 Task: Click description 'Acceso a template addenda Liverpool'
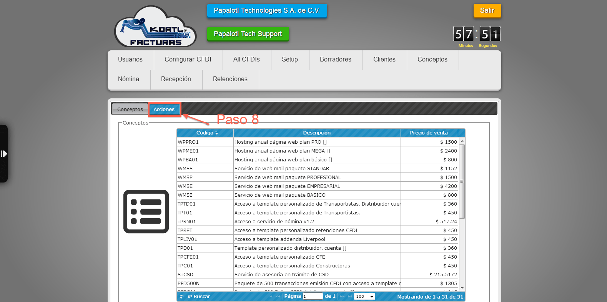point(280,239)
